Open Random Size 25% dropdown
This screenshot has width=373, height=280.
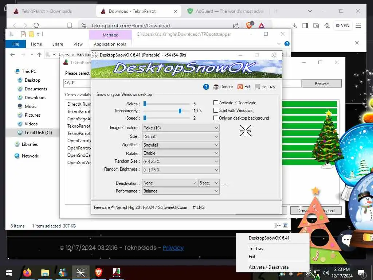181,162
